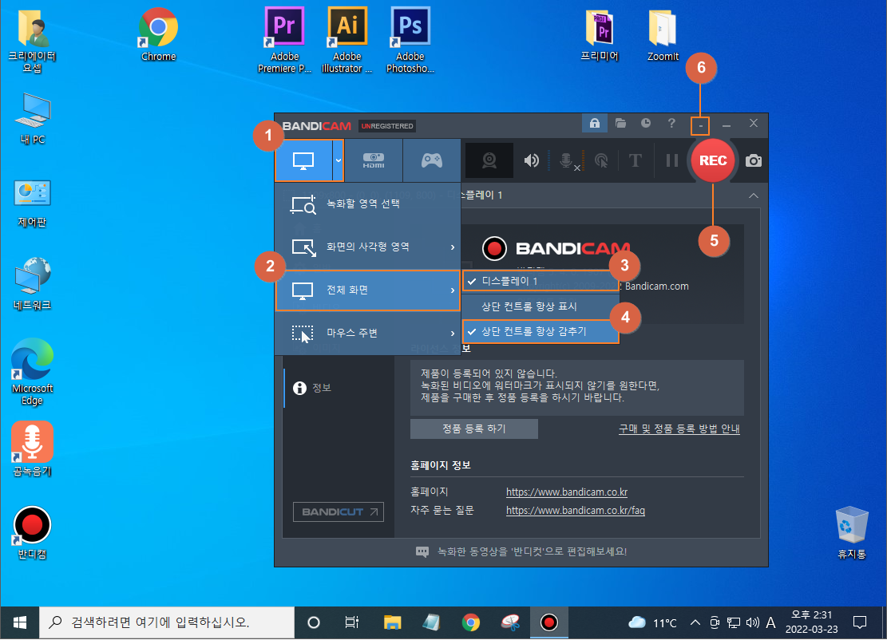Viewport: 887px width, 640px height.
Task: Open output folder icon in title bar
Action: point(620,123)
